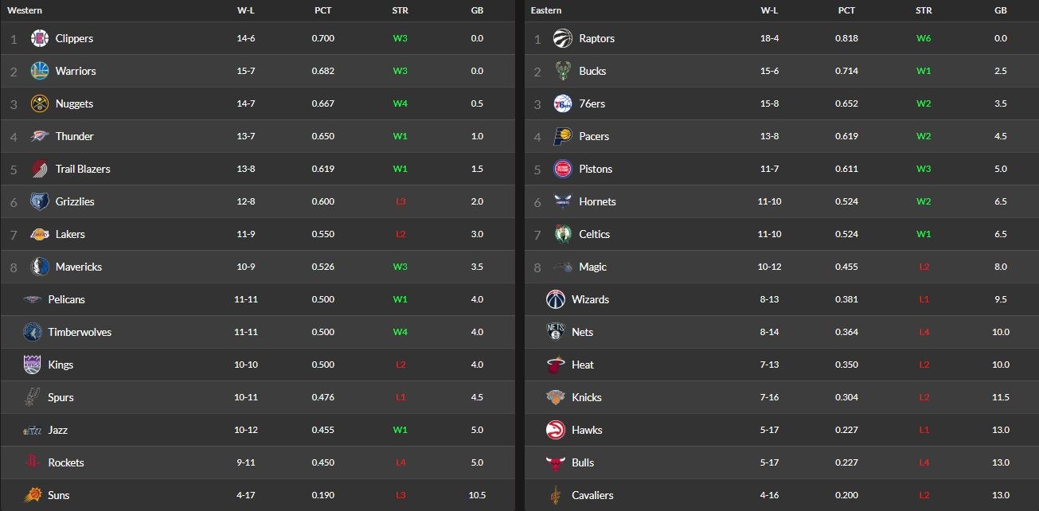This screenshot has width=1039, height=511.
Task: Click the Raptors team logo
Action: click(563, 38)
